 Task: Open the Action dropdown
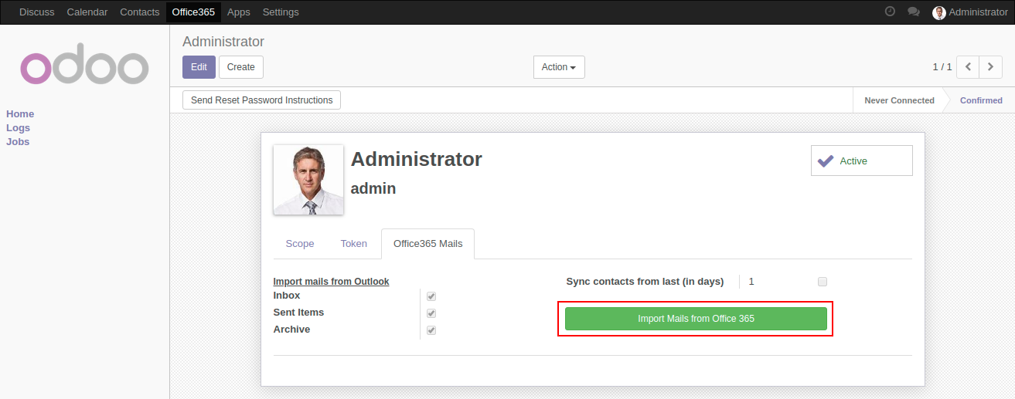(559, 67)
